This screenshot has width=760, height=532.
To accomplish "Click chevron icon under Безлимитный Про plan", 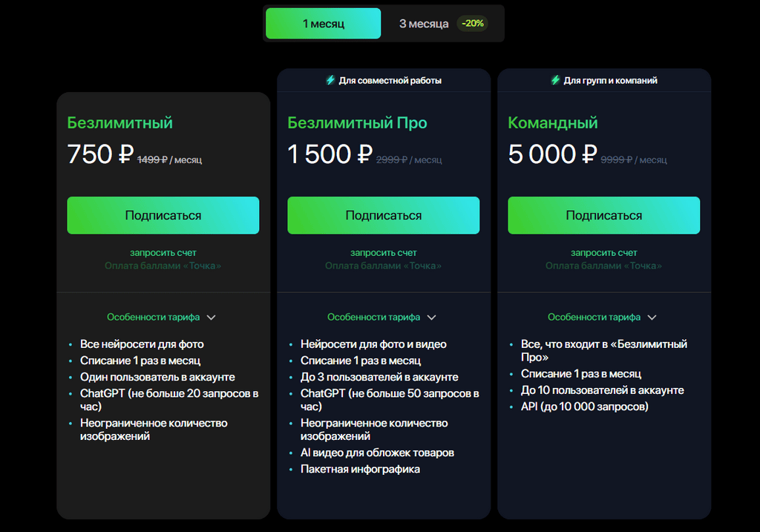I will pyautogui.click(x=432, y=318).
